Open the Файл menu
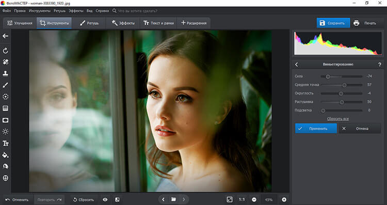Screen dimensions: 387x205 (x=7, y=11)
